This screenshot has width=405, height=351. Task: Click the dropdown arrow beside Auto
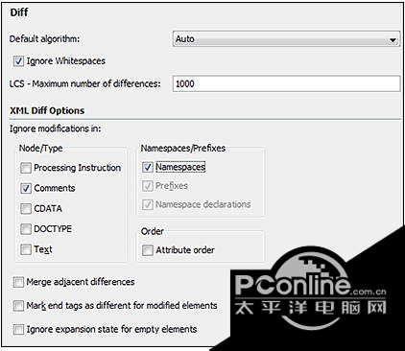pos(393,40)
